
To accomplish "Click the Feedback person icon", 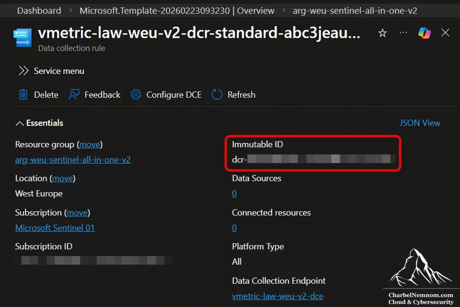I will pos(74,95).
